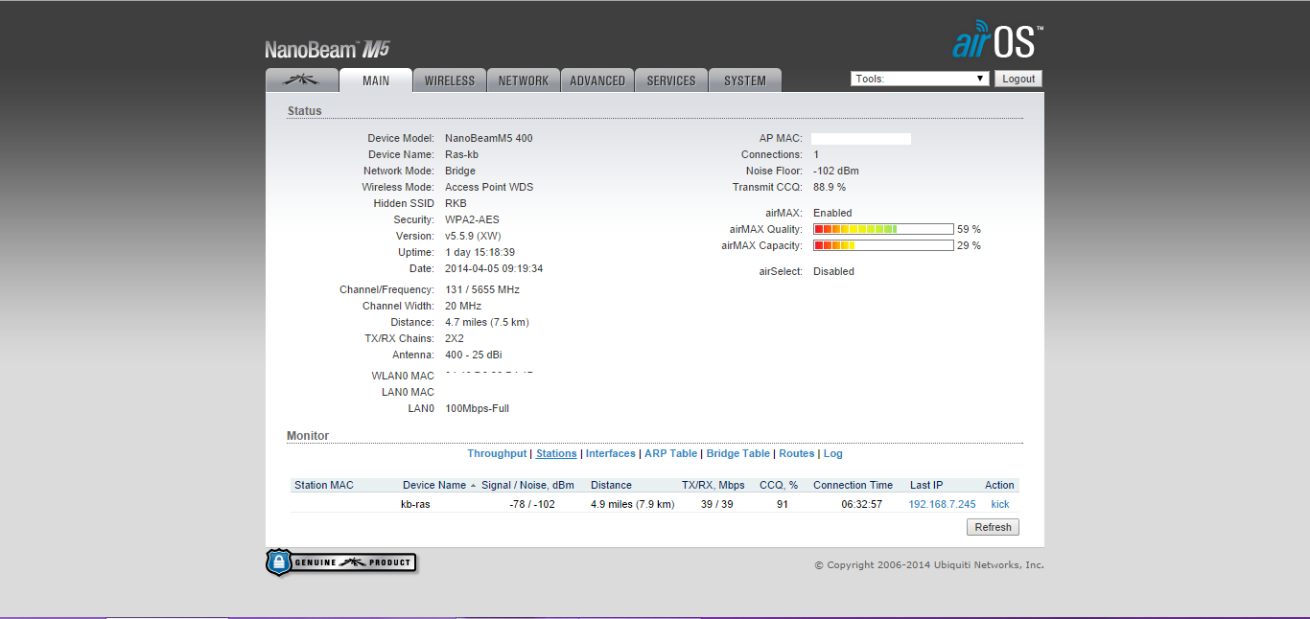
Task: Select the device name "Ras-kb"
Action: pos(462,154)
